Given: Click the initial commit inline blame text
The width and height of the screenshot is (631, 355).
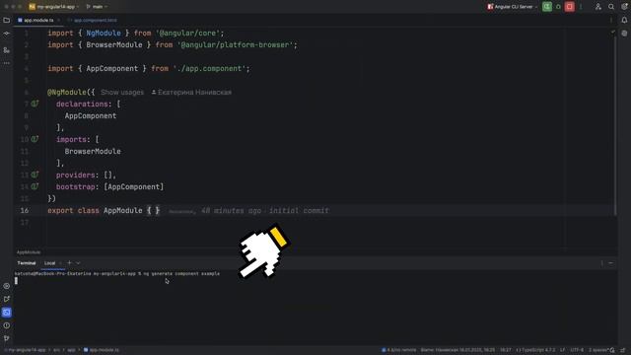Looking at the screenshot, I should (299, 210).
